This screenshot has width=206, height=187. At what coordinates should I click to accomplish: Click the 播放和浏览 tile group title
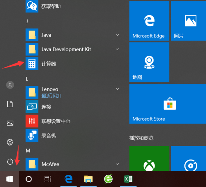[x=141, y=138]
